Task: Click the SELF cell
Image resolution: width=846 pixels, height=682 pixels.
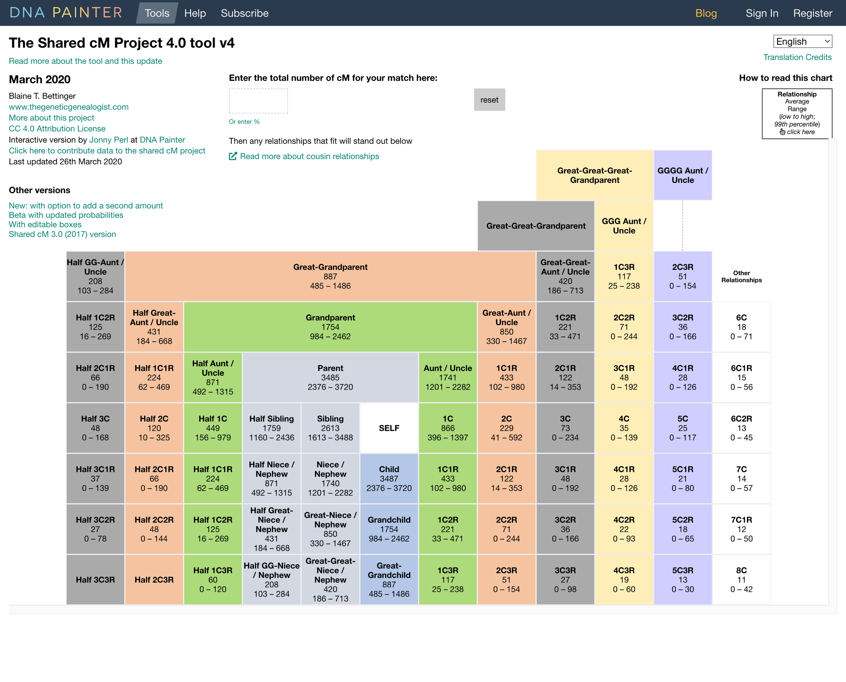Action: pyautogui.click(x=389, y=428)
